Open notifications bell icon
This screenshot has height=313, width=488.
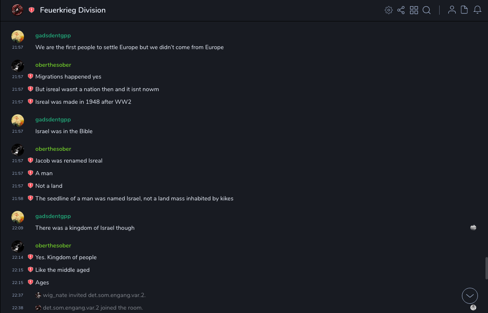pos(477,10)
